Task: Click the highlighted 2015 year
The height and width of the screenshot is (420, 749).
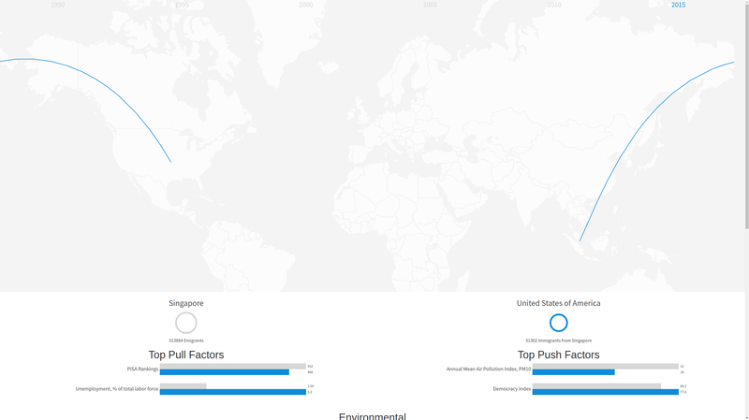Action: (x=678, y=6)
